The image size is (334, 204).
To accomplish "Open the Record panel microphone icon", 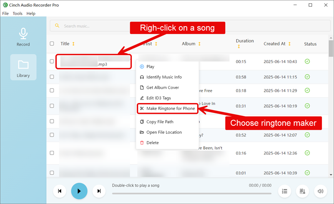I will pyautogui.click(x=23, y=34).
